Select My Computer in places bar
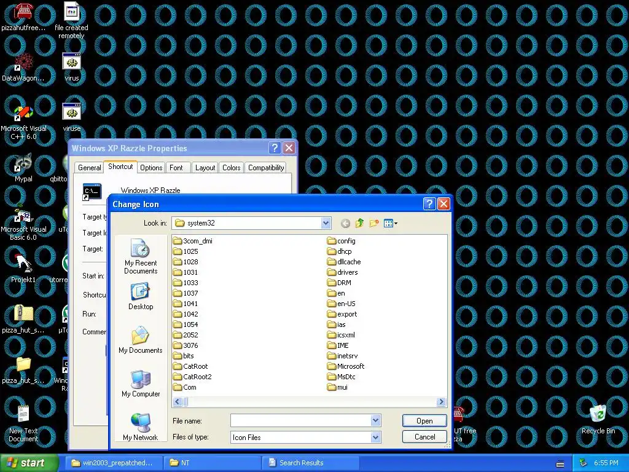629x472 pixels. [x=141, y=383]
